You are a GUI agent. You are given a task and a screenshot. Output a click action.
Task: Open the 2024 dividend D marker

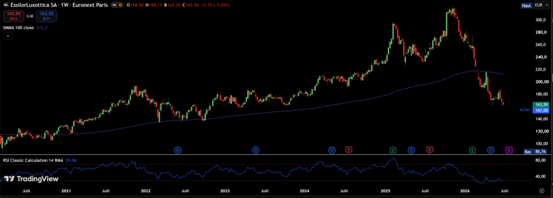coord(332,151)
